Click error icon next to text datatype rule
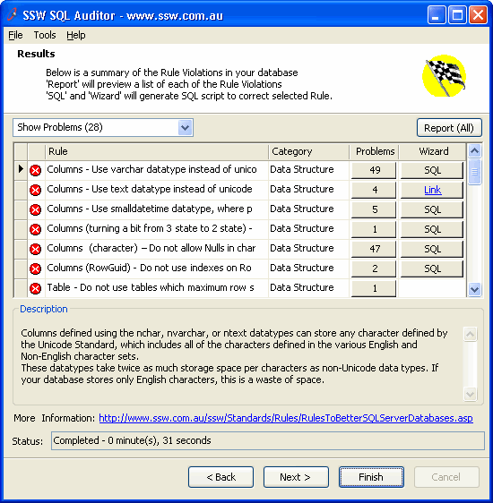Screen dimensions: 493x503 35,190
